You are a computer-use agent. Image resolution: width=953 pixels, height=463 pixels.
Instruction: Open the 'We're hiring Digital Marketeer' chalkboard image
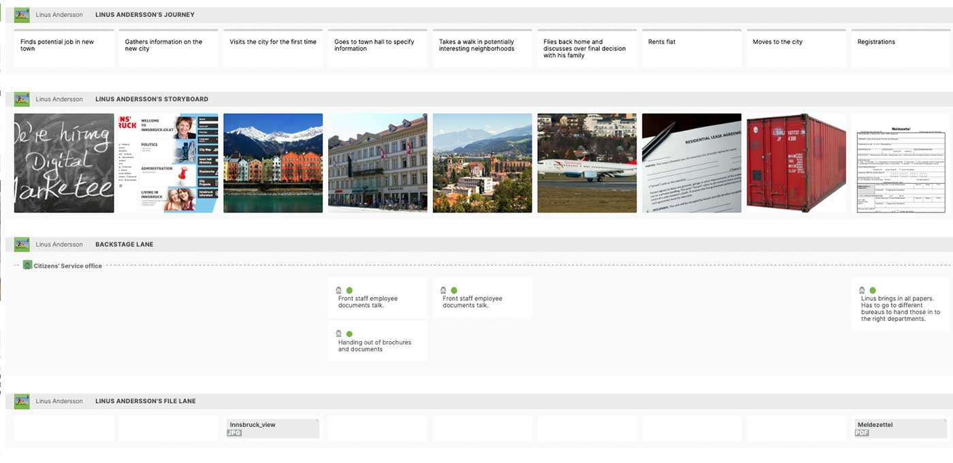[64, 163]
